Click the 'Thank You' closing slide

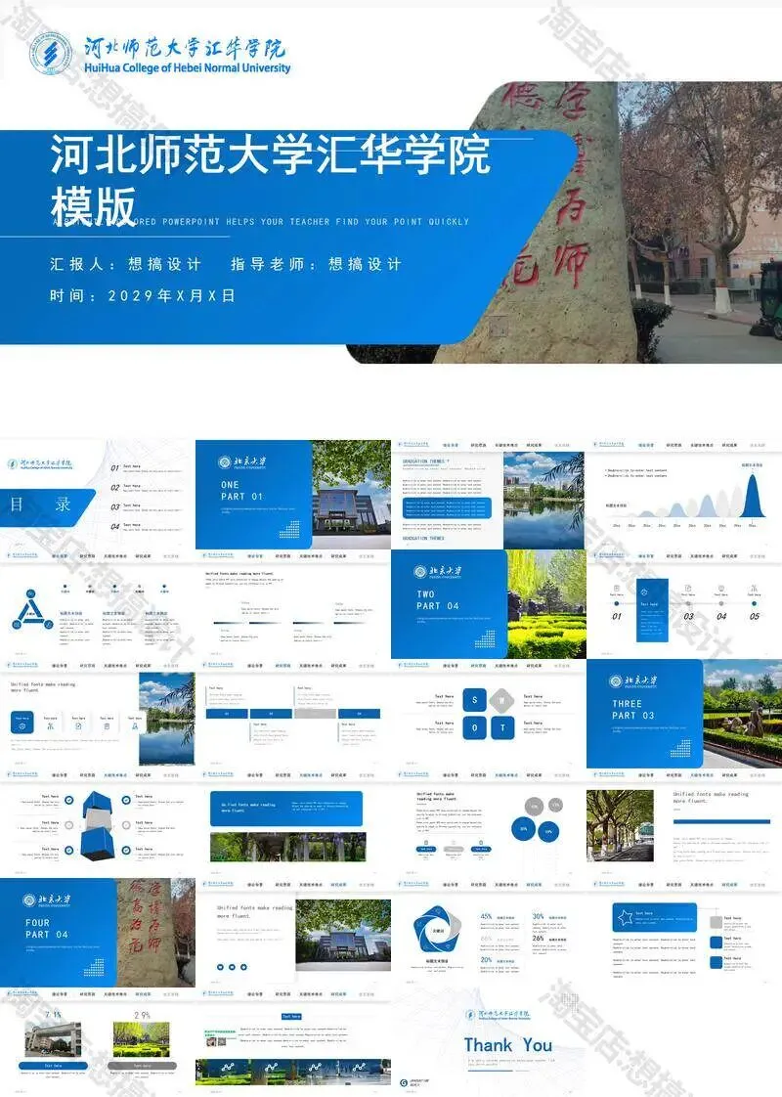[x=488, y=1043]
